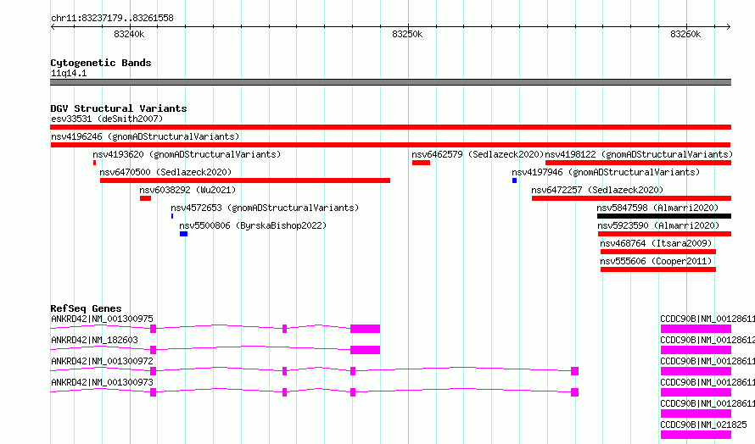Click the red bar under nsv468764
This screenshot has height=444, width=755.
pos(658,252)
